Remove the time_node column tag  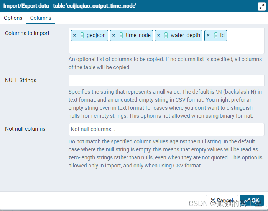(113, 35)
